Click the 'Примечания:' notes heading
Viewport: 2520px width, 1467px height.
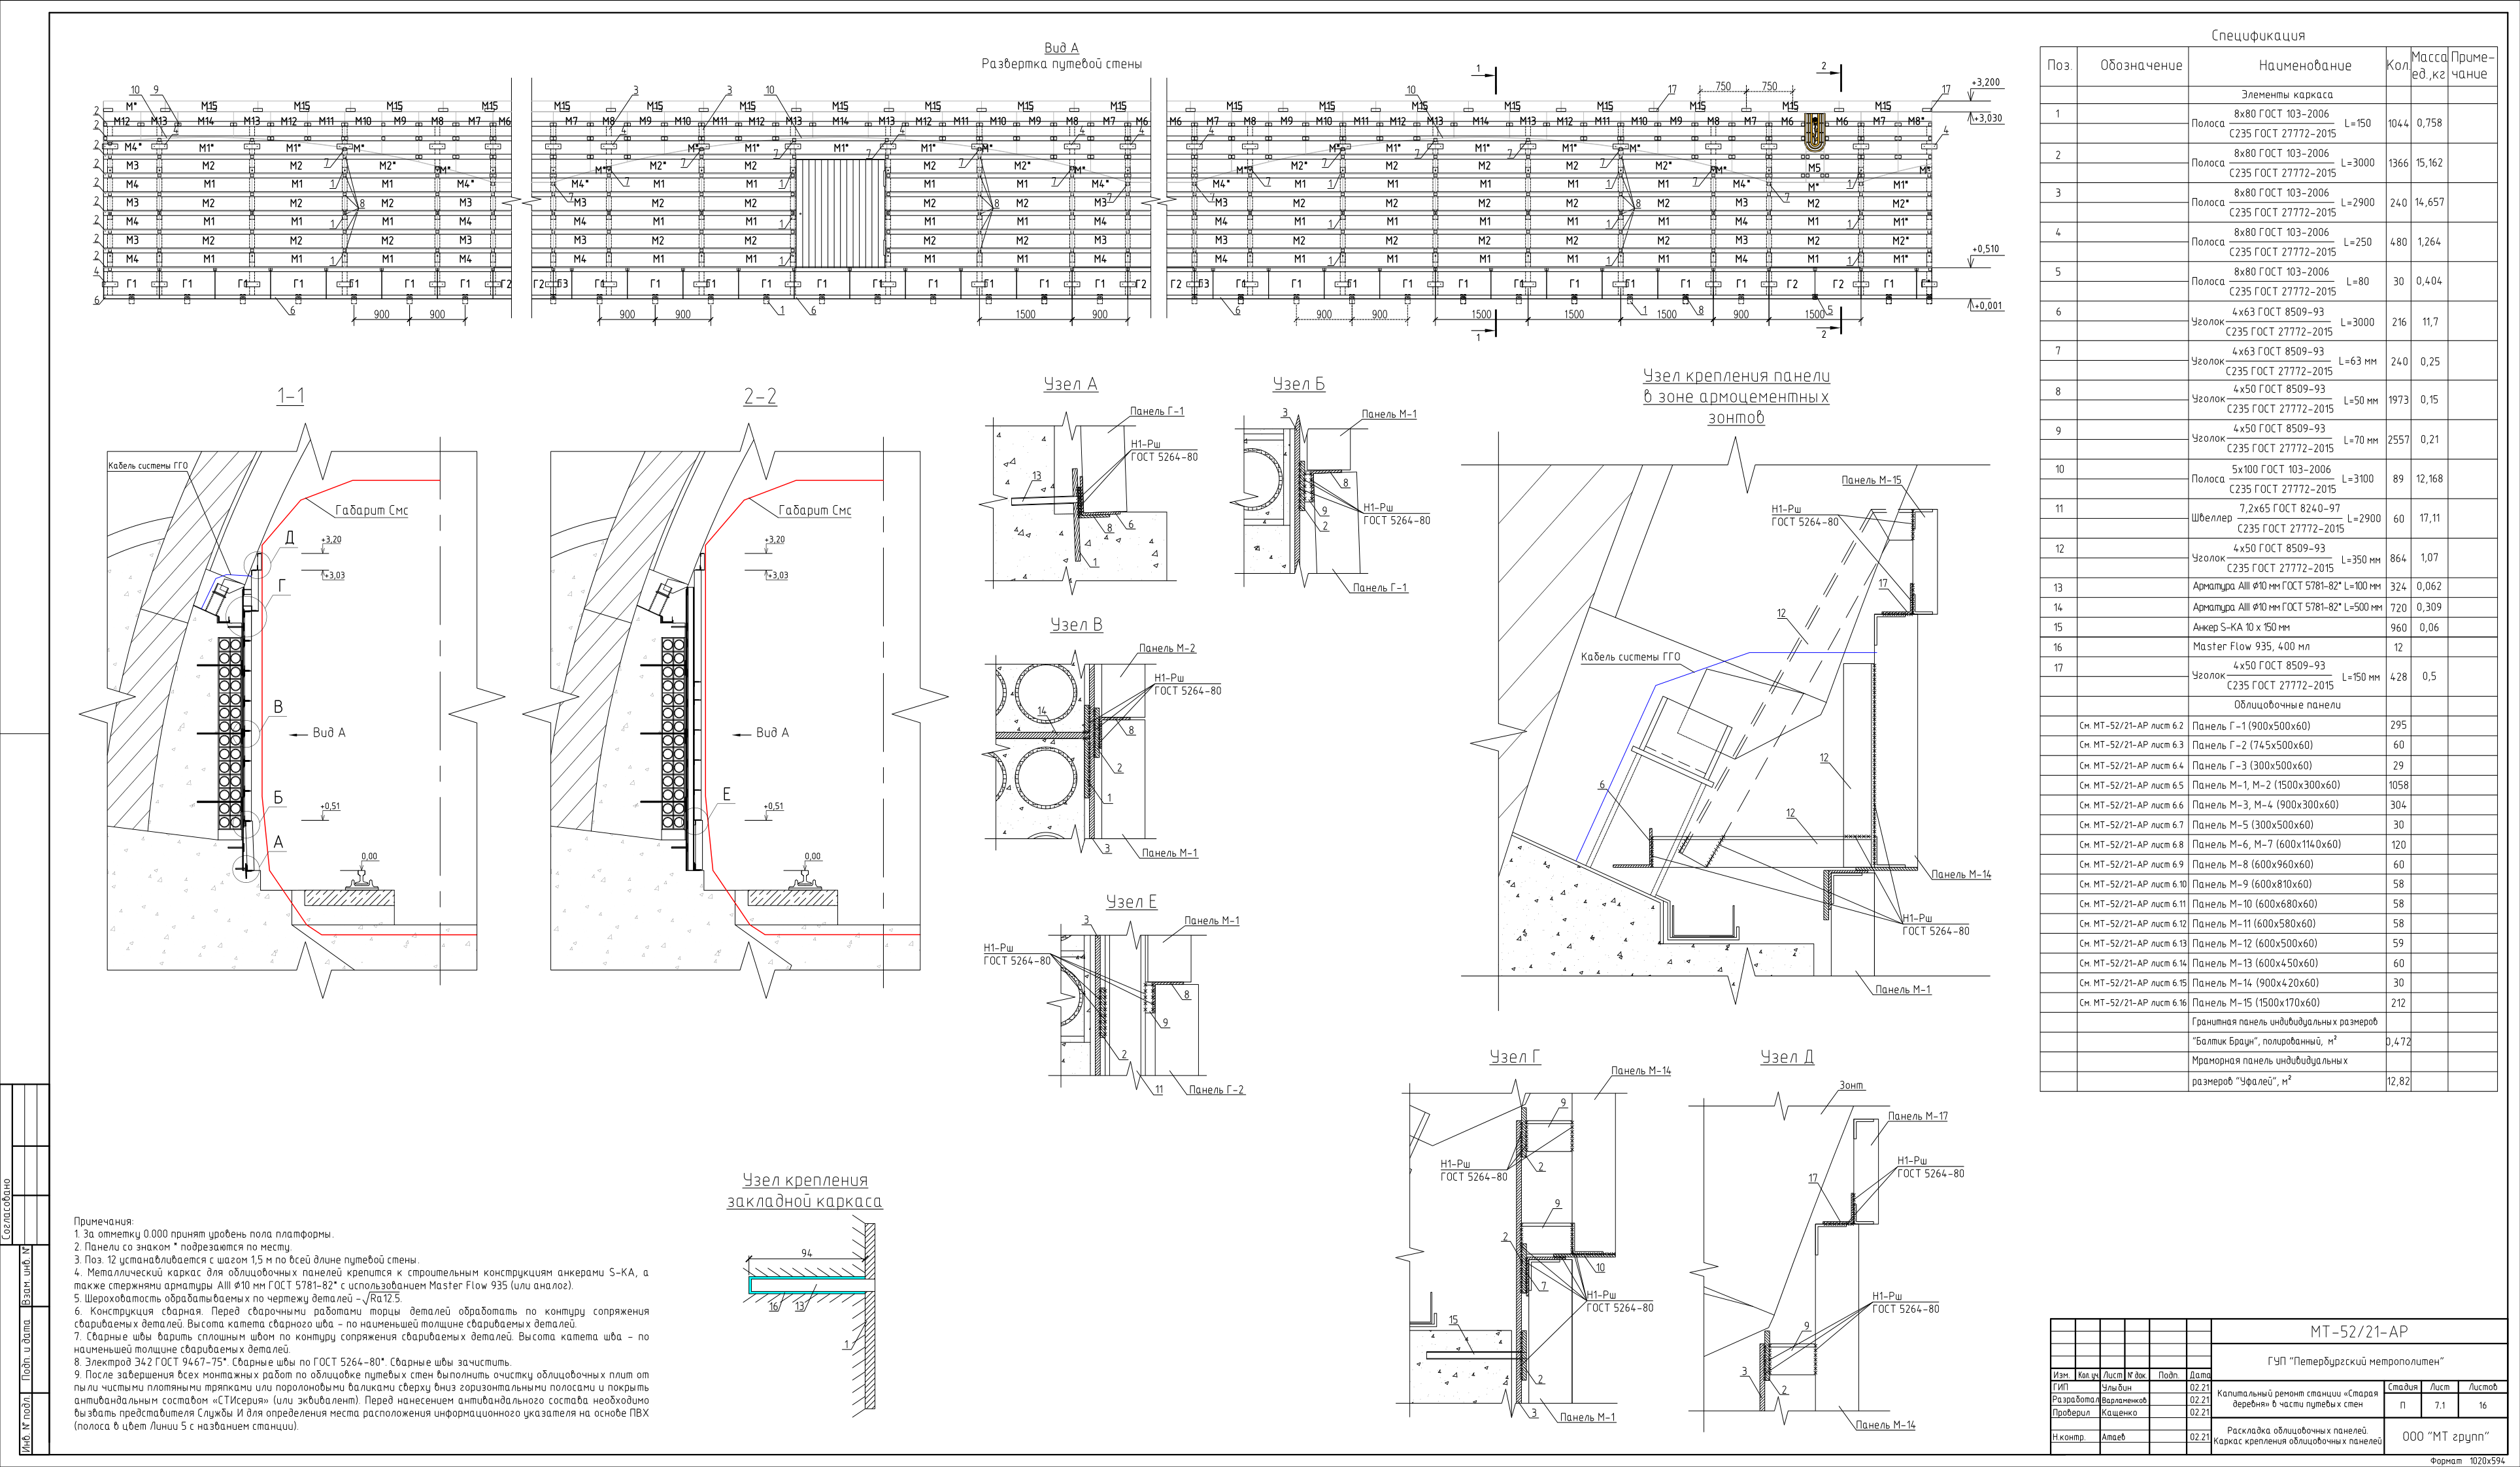coord(103,1221)
